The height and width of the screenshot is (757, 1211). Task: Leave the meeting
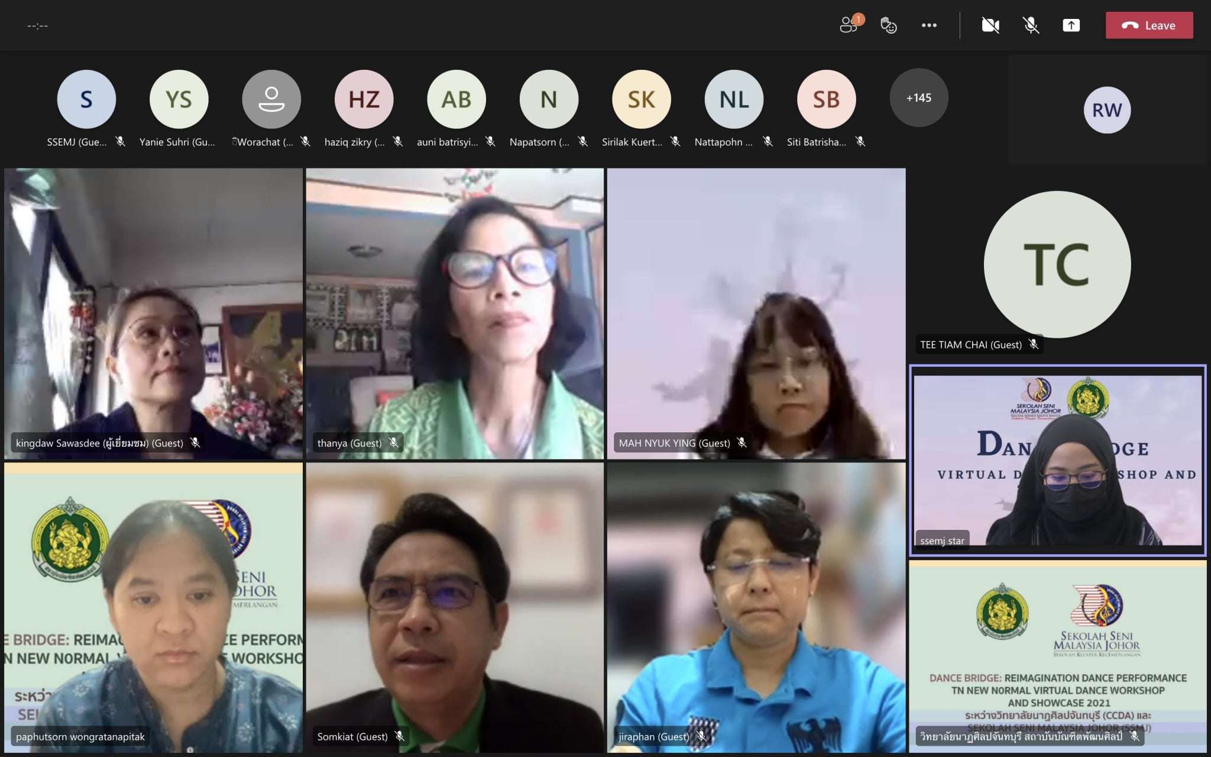click(1149, 25)
